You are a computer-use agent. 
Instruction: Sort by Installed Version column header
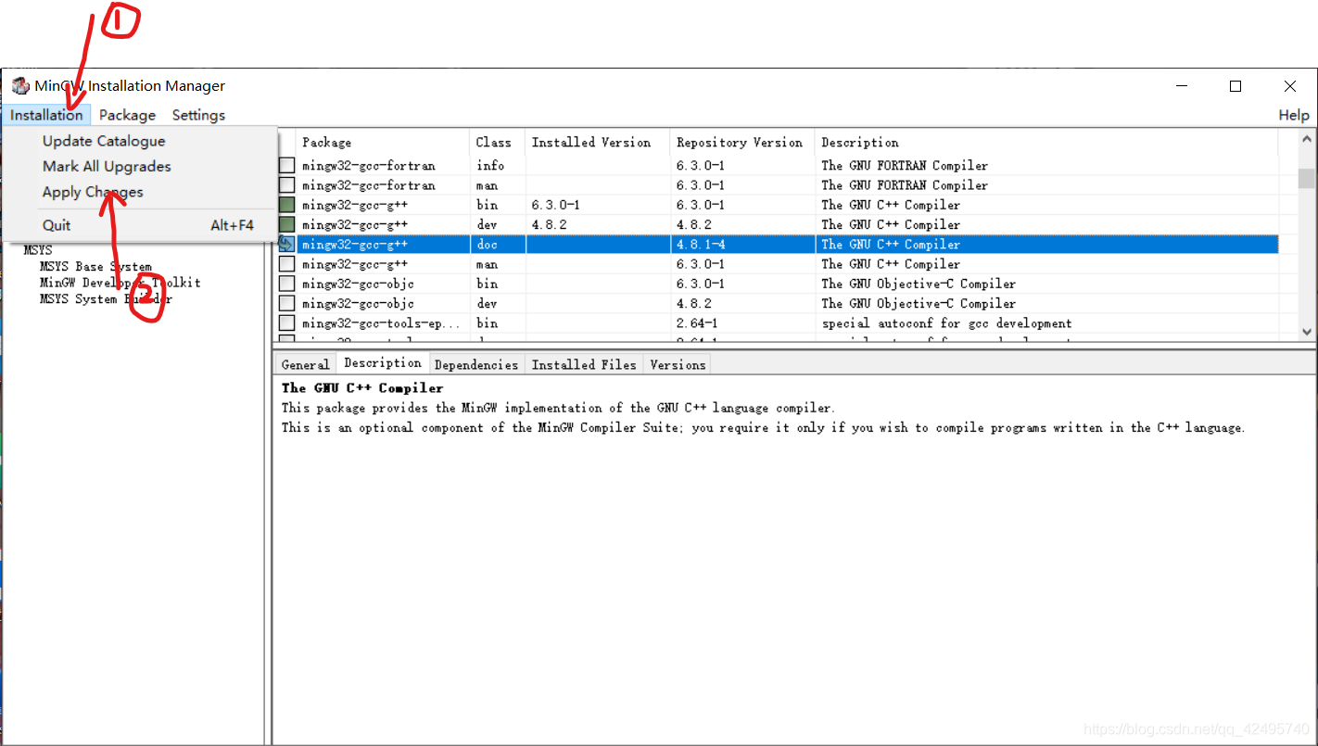click(591, 143)
